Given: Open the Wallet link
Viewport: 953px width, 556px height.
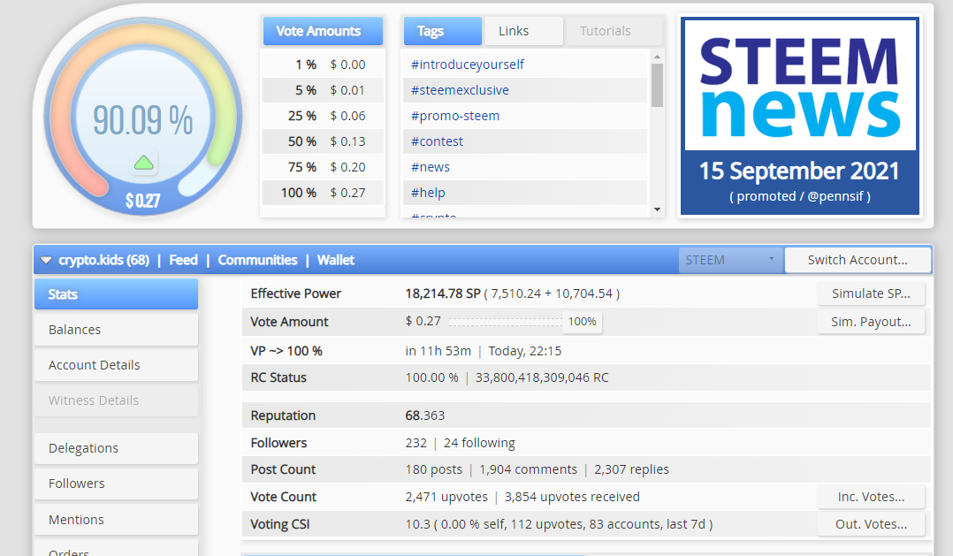Looking at the screenshot, I should tap(336, 260).
